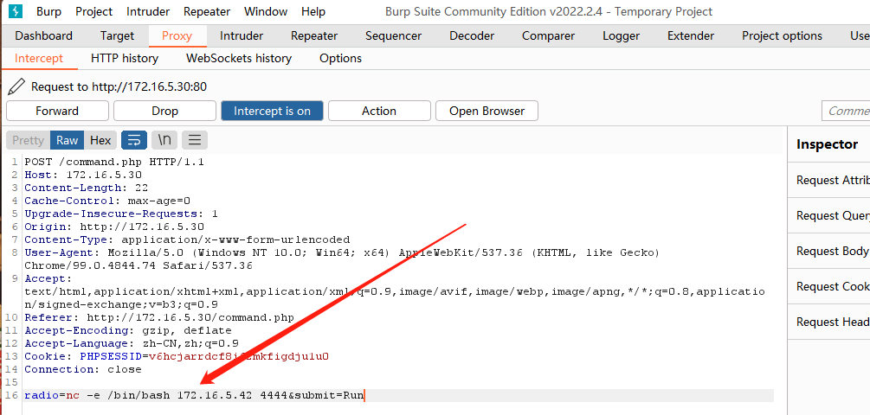Viewport: 870px width, 415px height.
Task: Open the Proxy Options sub-tab
Action: click(341, 58)
